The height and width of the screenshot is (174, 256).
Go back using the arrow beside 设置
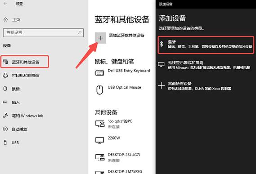click(5, 4)
